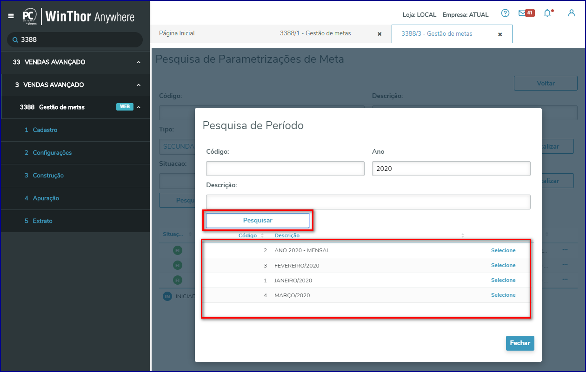Open the notifications bell icon
586x372 pixels.
548,13
